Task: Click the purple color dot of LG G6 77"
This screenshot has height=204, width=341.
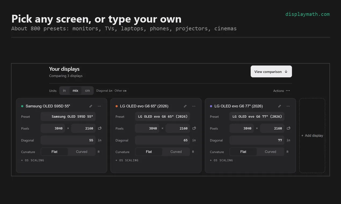Action: pyautogui.click(x=211, y=106)
